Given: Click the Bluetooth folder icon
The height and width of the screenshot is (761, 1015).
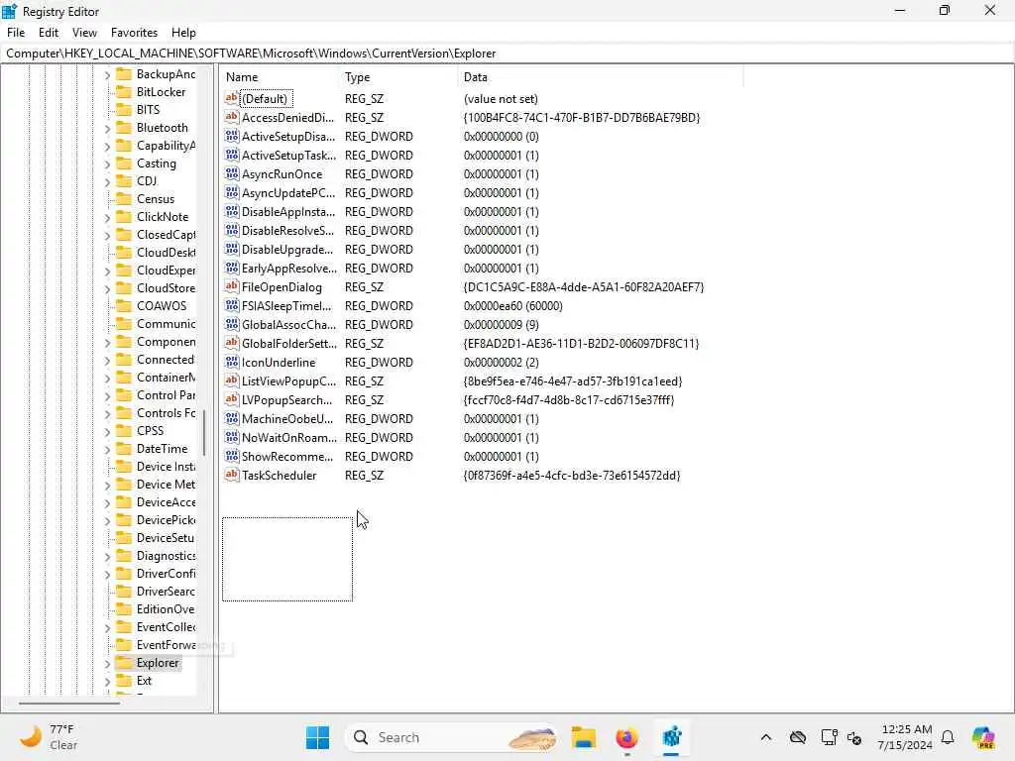Looking at the screenshot, I should tap(124, 128).
